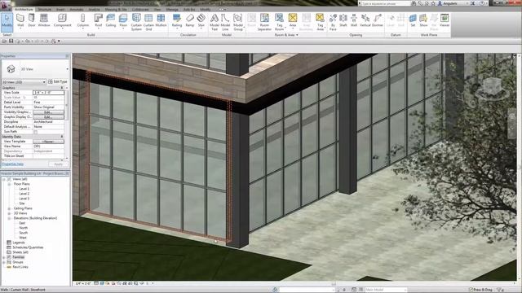Click the Edit Type button
Viewport: 522px width, 293px height.
tap(58, 81)
